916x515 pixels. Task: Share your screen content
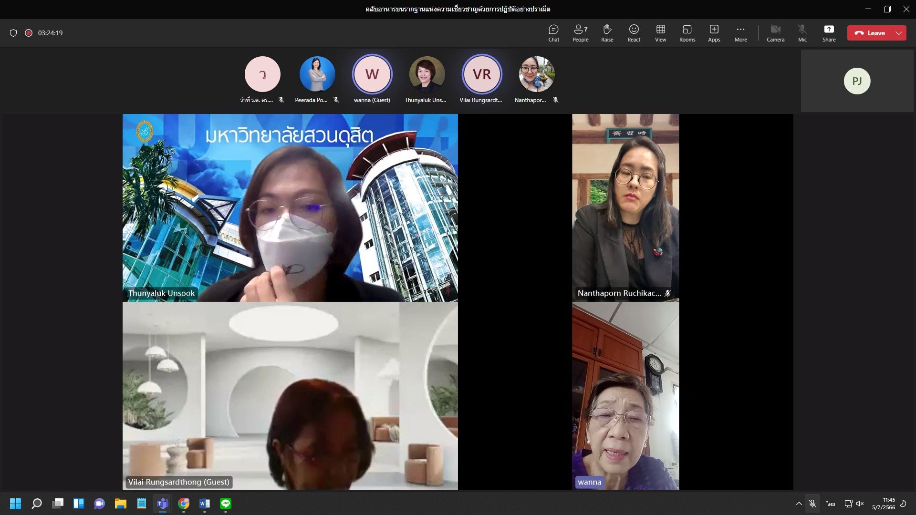tap(829, 33)
